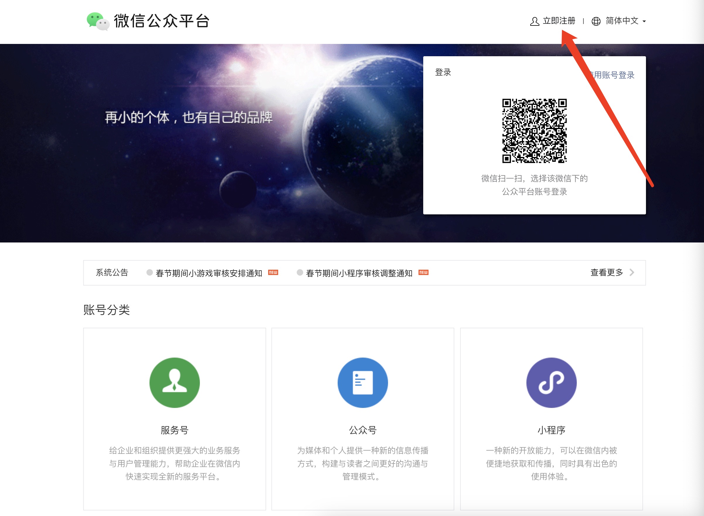
Task: Click the NEW badge after 小程序 announcement
Action: click(424, 272)
